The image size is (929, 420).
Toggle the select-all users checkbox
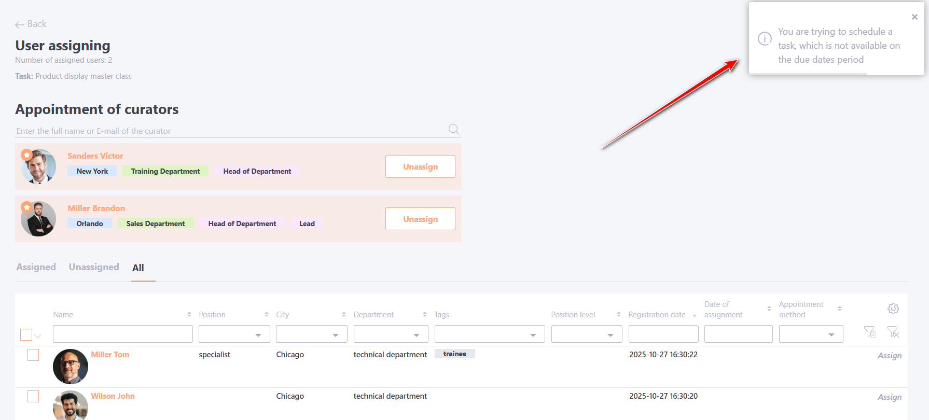tap(26, 335)
